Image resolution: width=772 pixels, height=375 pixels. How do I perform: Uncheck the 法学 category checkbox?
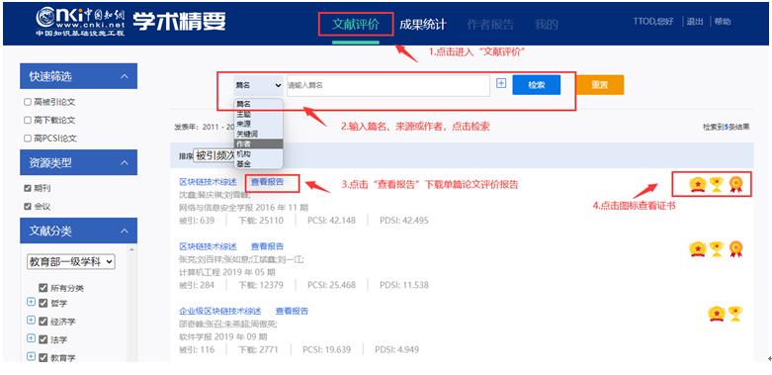[43, 339]
